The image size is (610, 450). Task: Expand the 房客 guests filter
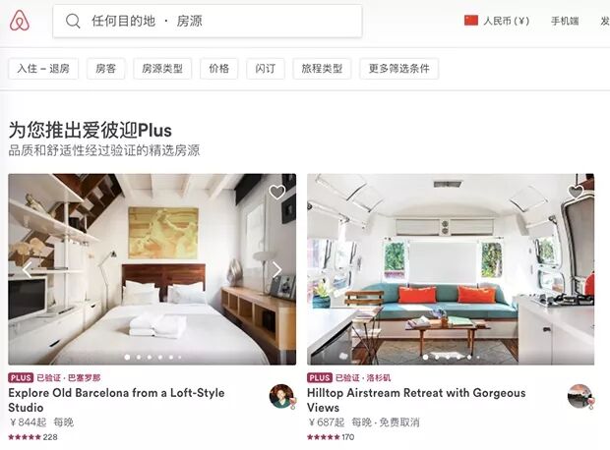(106, 69)
